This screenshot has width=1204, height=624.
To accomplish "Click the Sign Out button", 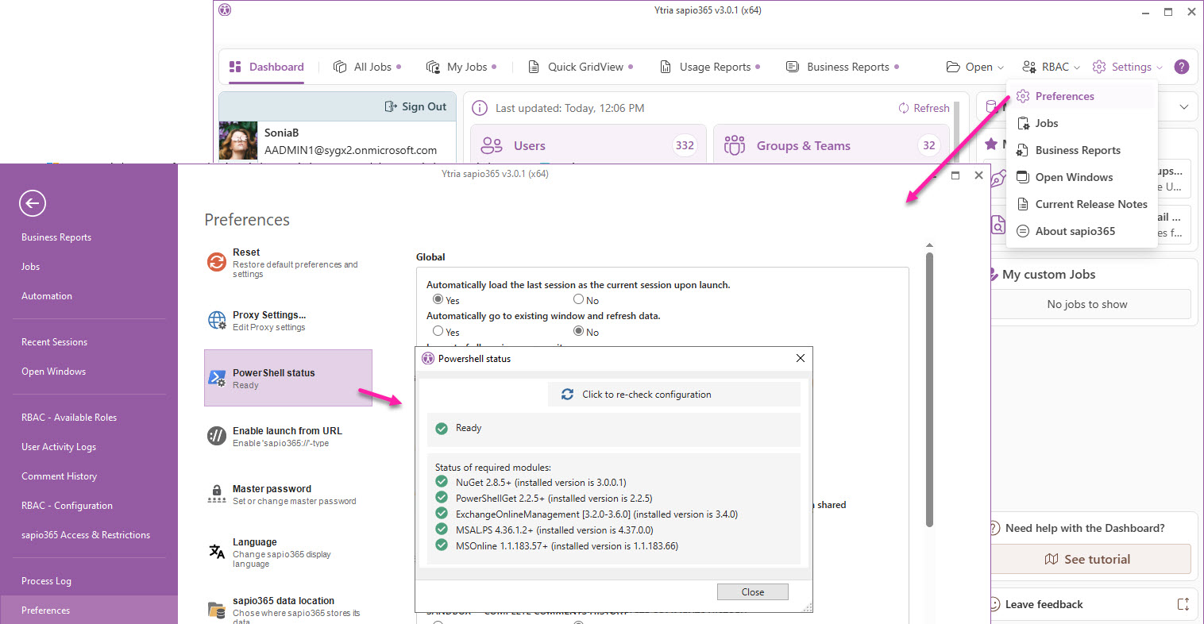I will click(415, 106).
